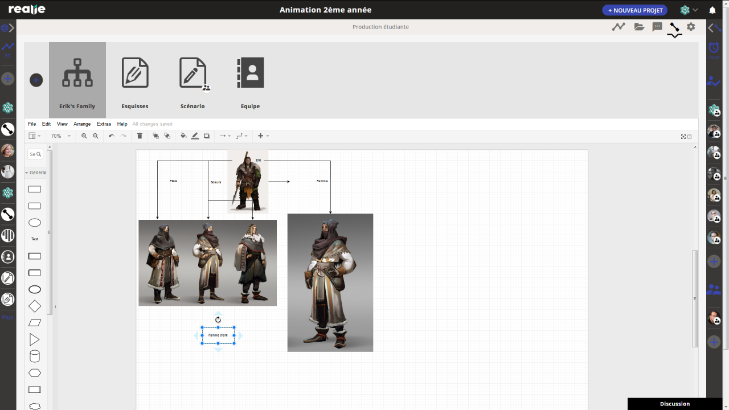Open the project files folder icon
Screen dimensions: 729x410
639,27
